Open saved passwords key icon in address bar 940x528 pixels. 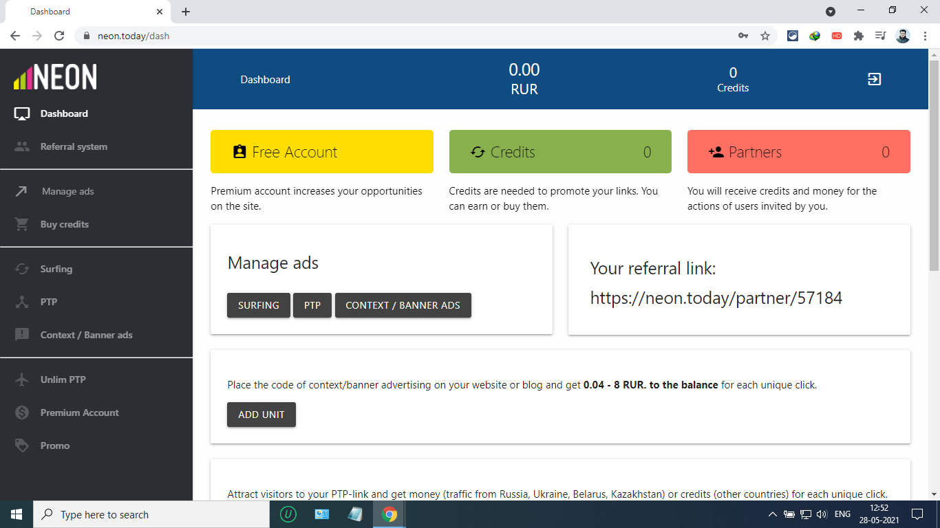(743, 36)
